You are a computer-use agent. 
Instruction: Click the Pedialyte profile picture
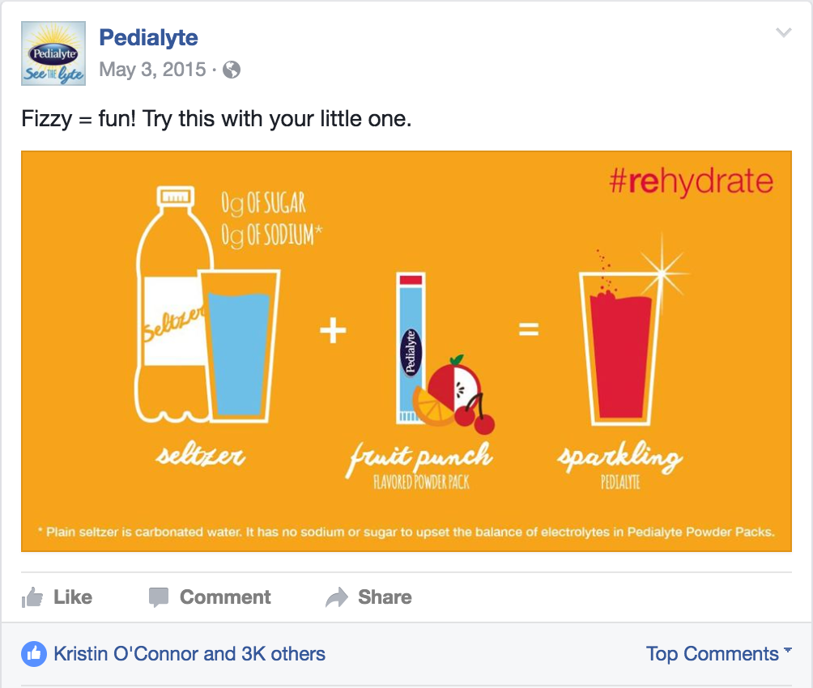click(x=53, y=53)
